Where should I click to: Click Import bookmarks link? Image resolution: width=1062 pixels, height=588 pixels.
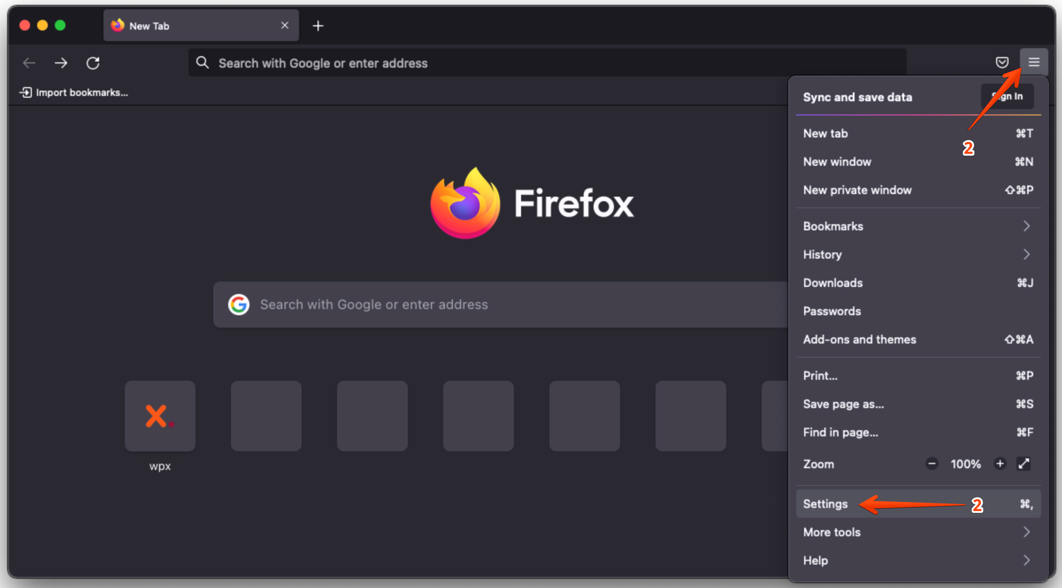pyautogui.click(x=74, y=92)
